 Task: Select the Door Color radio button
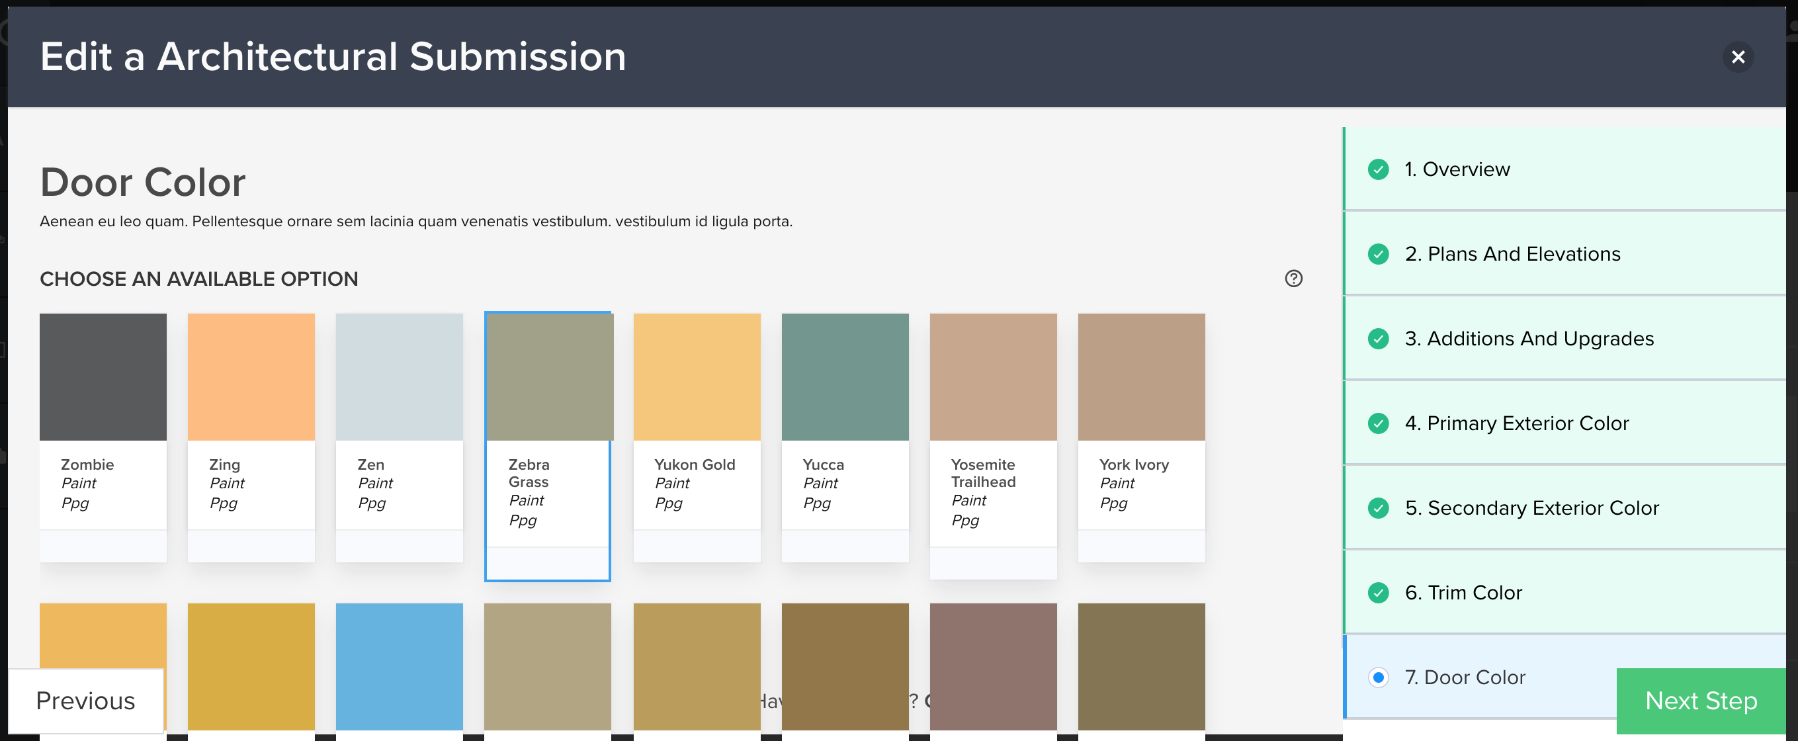click(1378, 677)
